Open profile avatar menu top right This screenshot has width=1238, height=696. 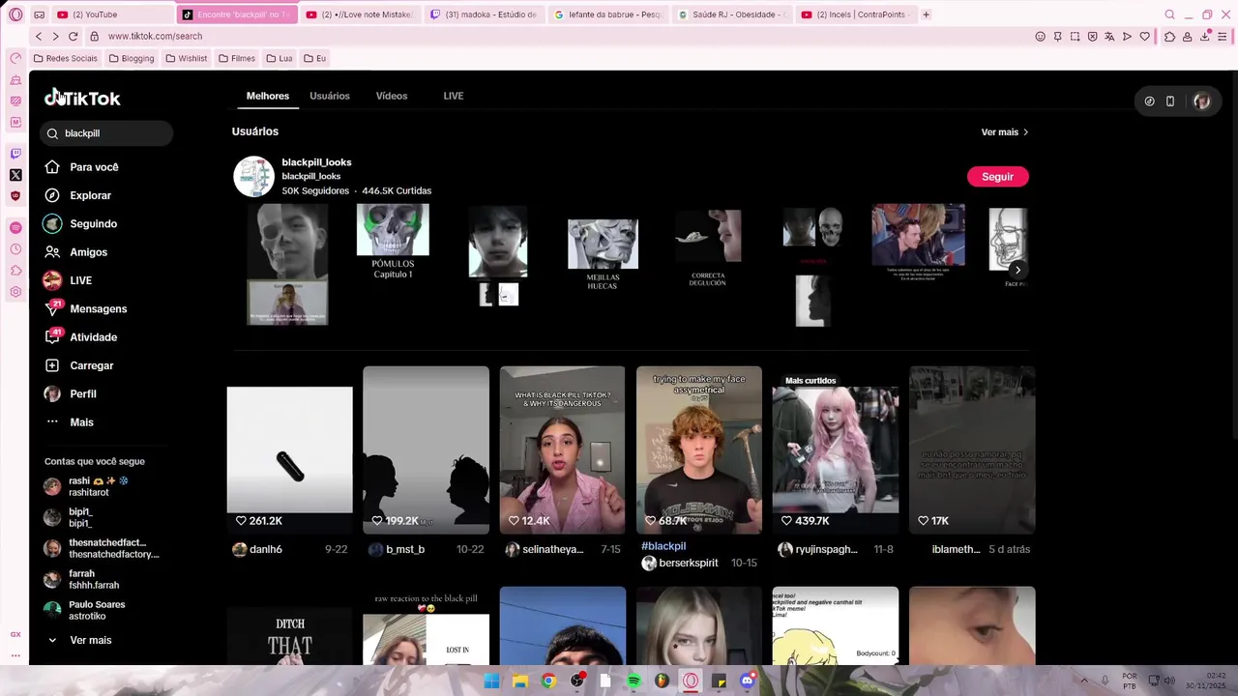(1201, 101)
